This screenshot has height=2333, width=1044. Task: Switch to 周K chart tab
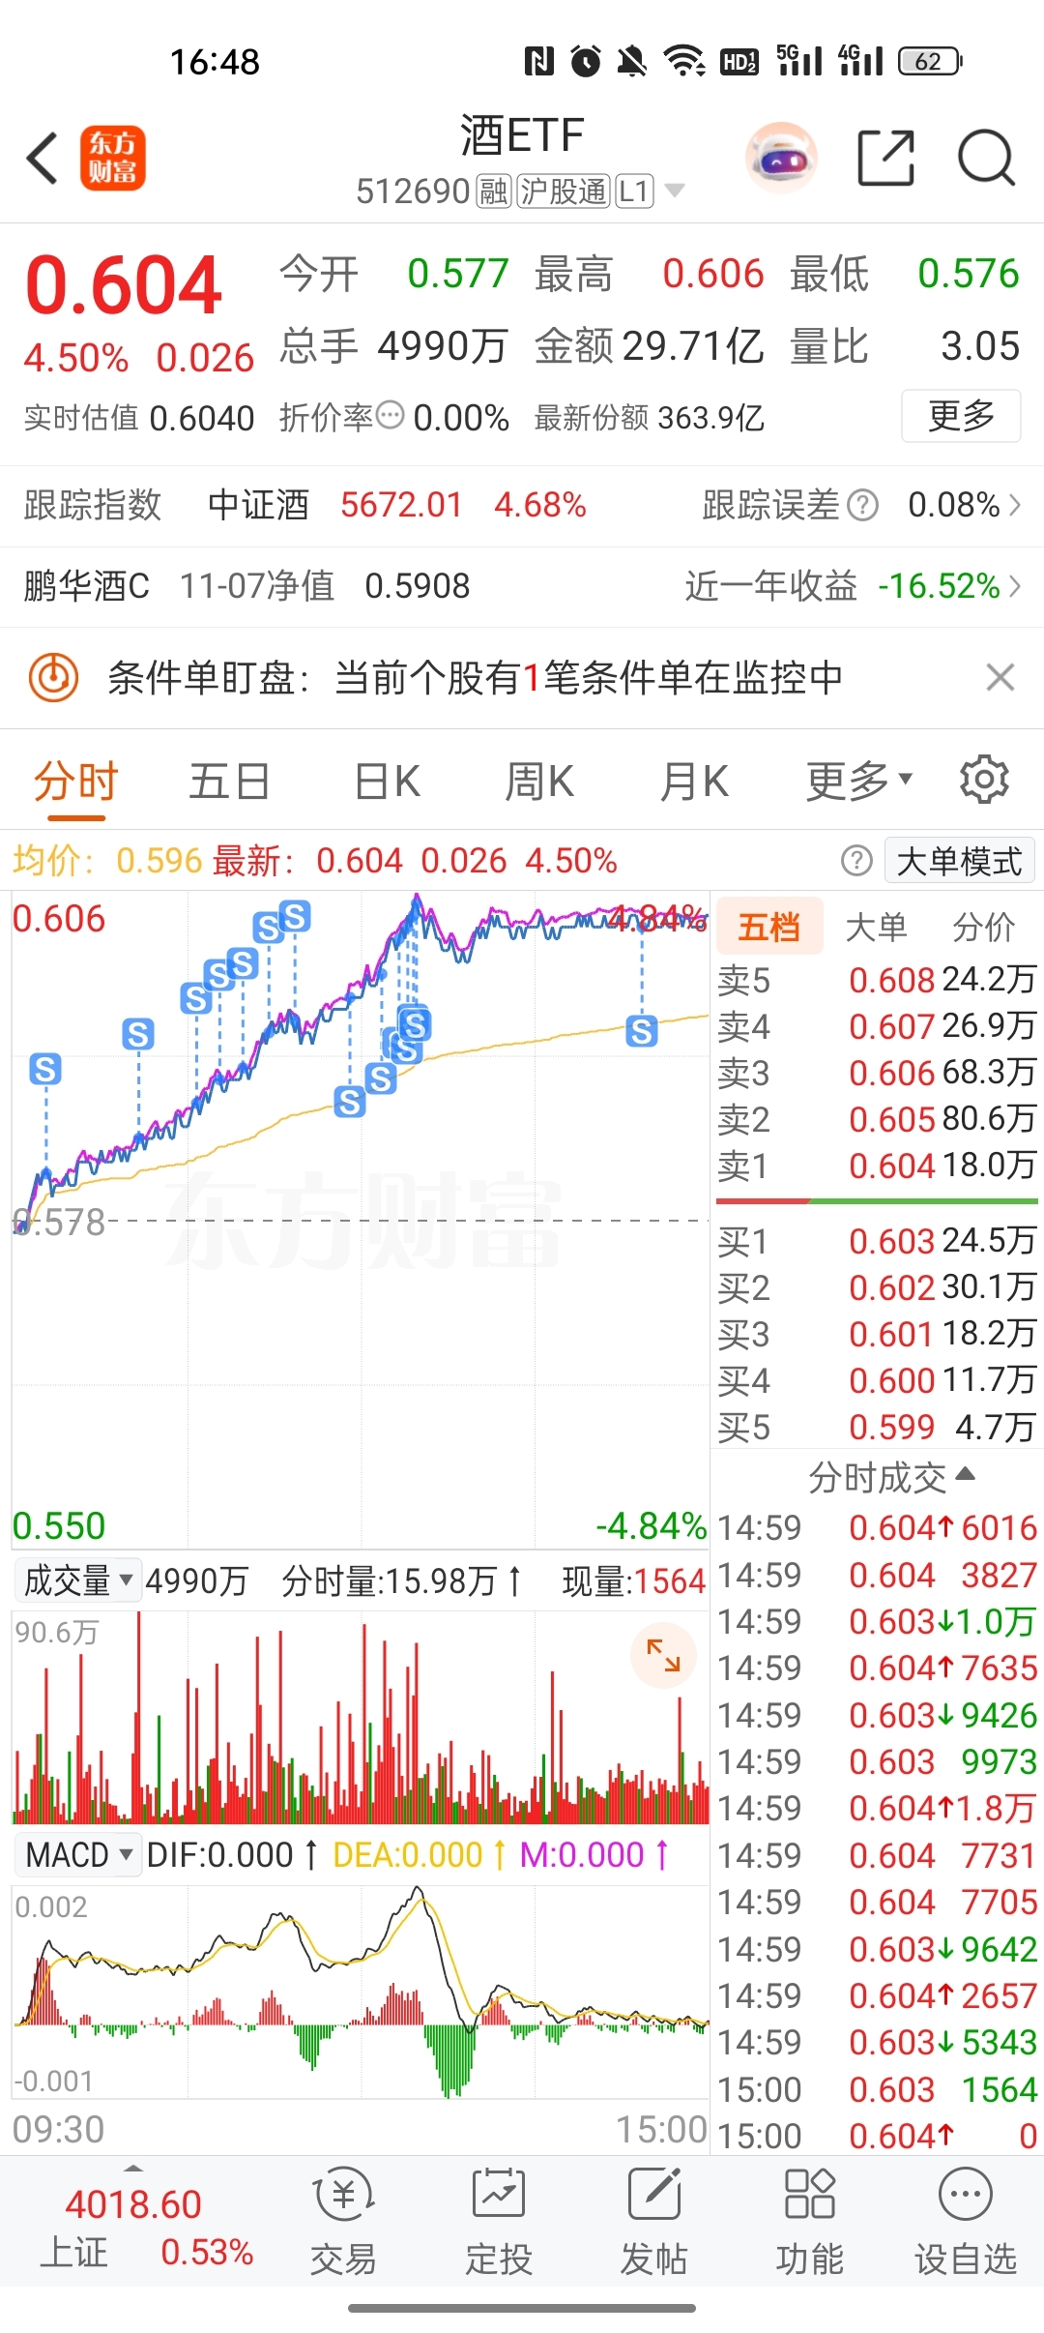click(539, 782)
